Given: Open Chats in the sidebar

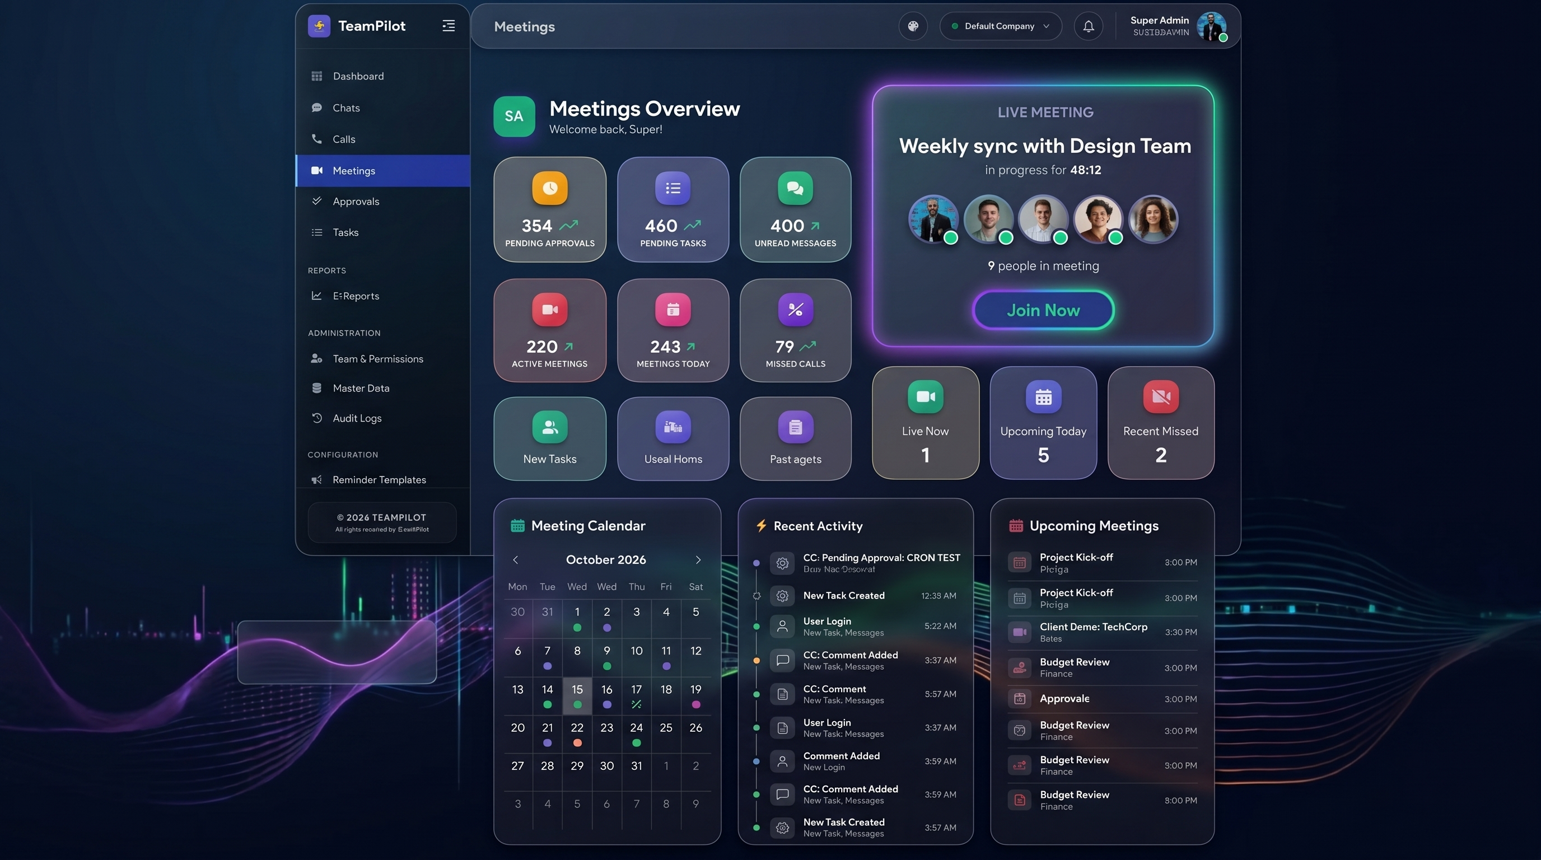Looking at the screenshot, I should point(383,107).
